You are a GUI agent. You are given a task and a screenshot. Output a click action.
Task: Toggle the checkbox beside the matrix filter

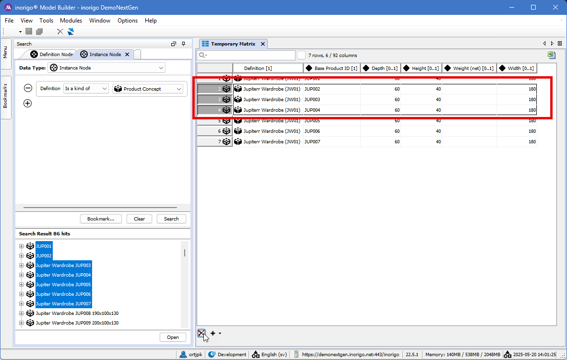tap(301, 55)
